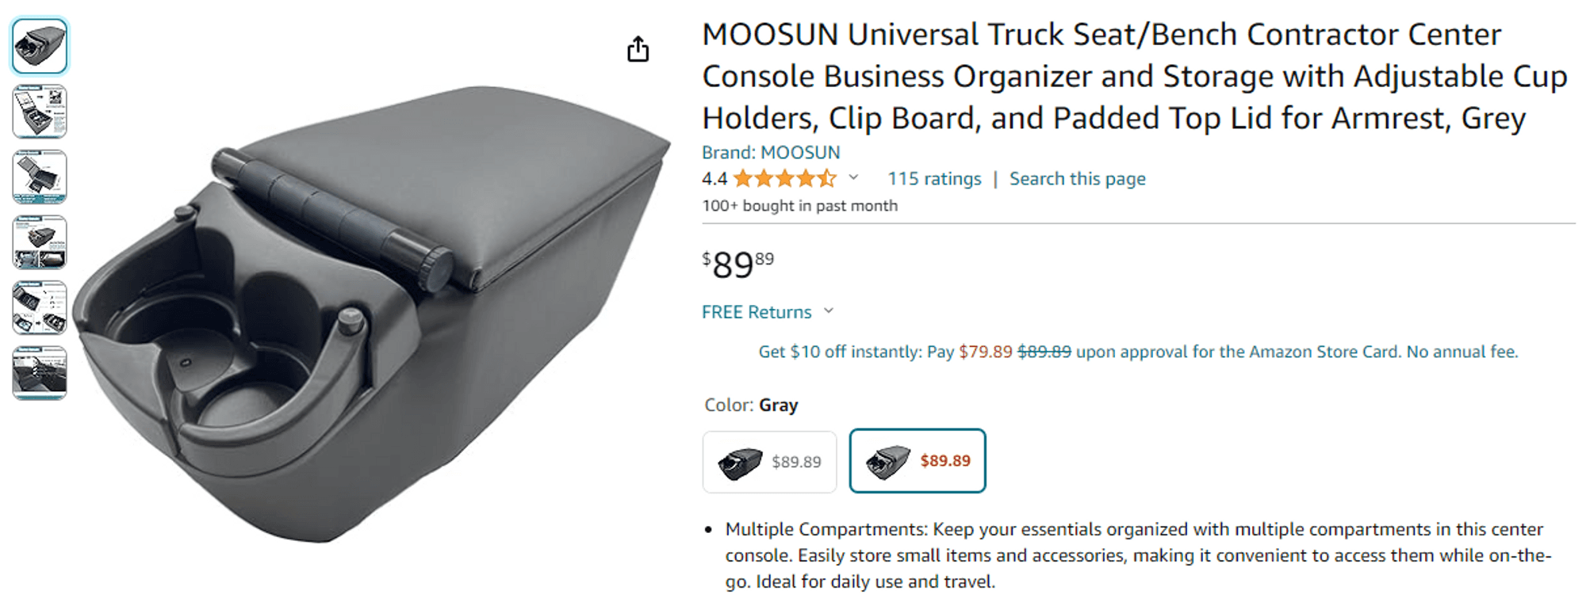Open Search this page

pos(1077,179)
